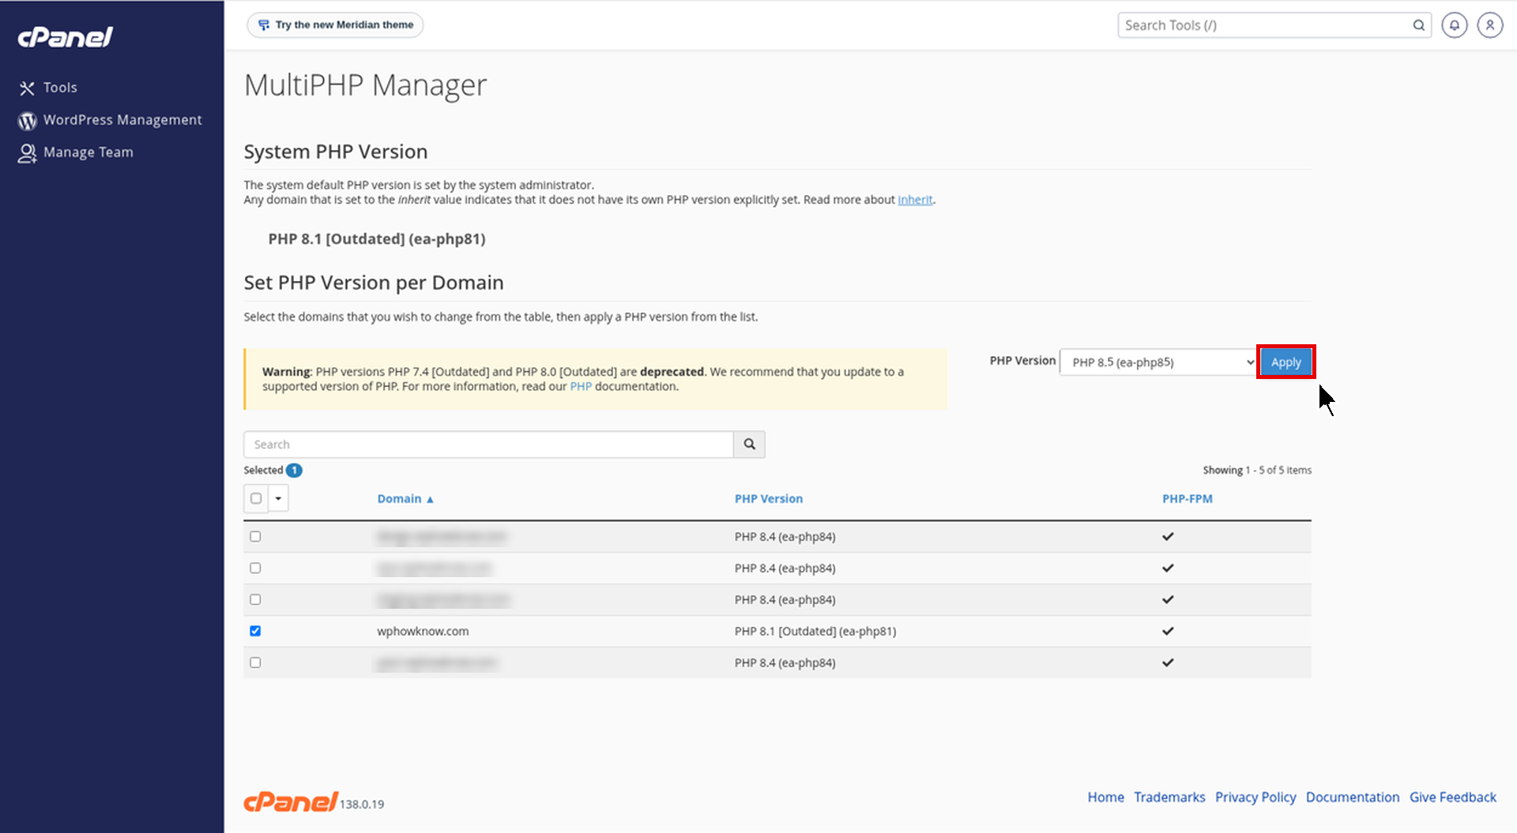Viewport: 1517px width, 833px height.
Task: Open Manage Team in the sidebar
Action: 88,152
